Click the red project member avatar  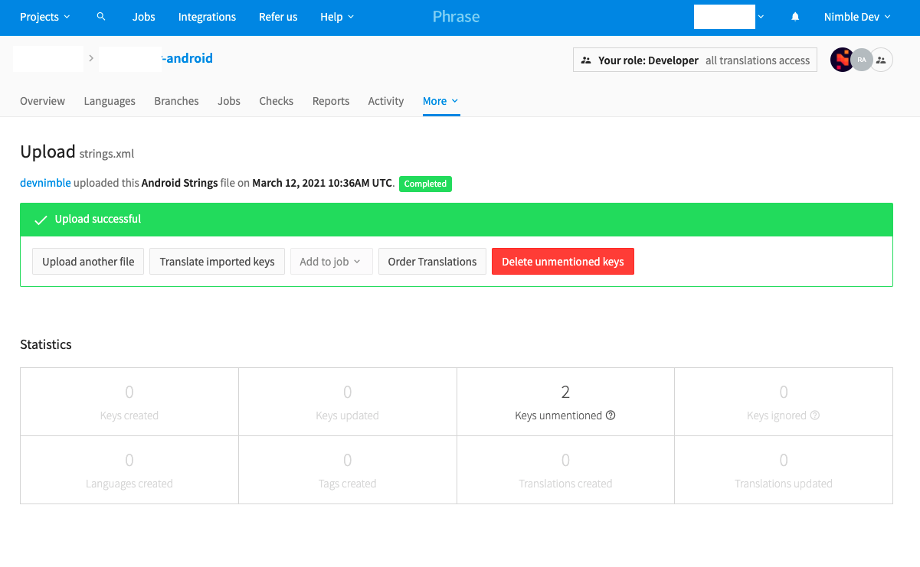pyautogui.click(x=842, y=60)
